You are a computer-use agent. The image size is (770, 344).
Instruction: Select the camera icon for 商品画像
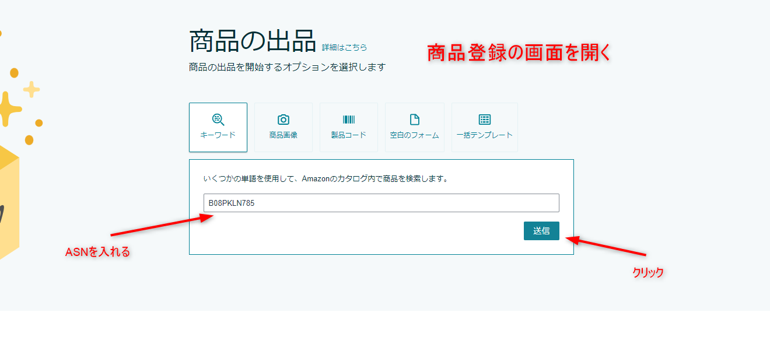pos(283,120)
